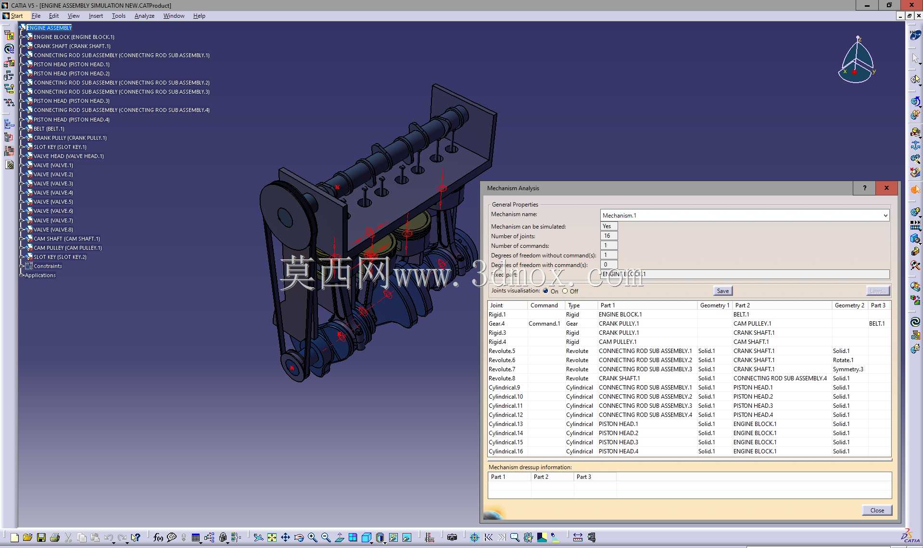Click the Measure Between ruler icon
923x548 pixels.
578,537
